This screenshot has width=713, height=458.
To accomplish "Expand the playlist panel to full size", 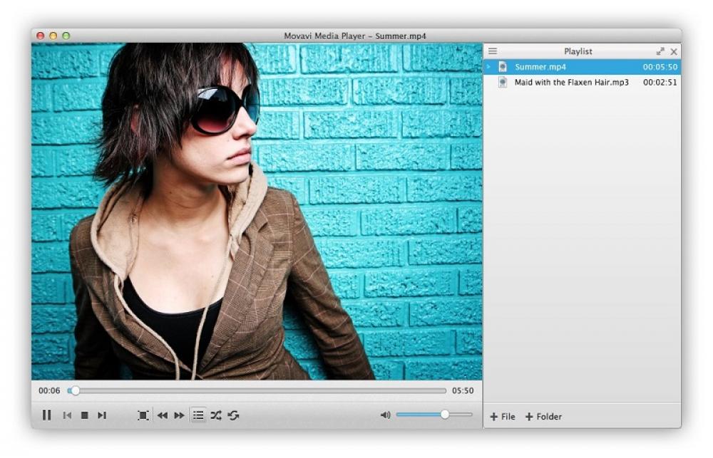I will tap(660, 51).
